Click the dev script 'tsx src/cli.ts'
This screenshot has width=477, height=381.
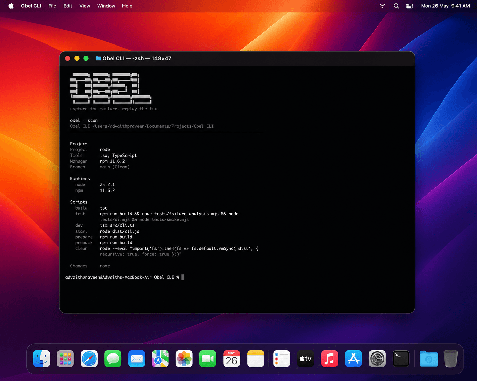[117, 225]
